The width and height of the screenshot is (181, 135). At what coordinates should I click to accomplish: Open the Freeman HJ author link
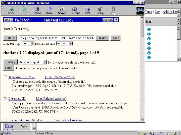point(17,98)
